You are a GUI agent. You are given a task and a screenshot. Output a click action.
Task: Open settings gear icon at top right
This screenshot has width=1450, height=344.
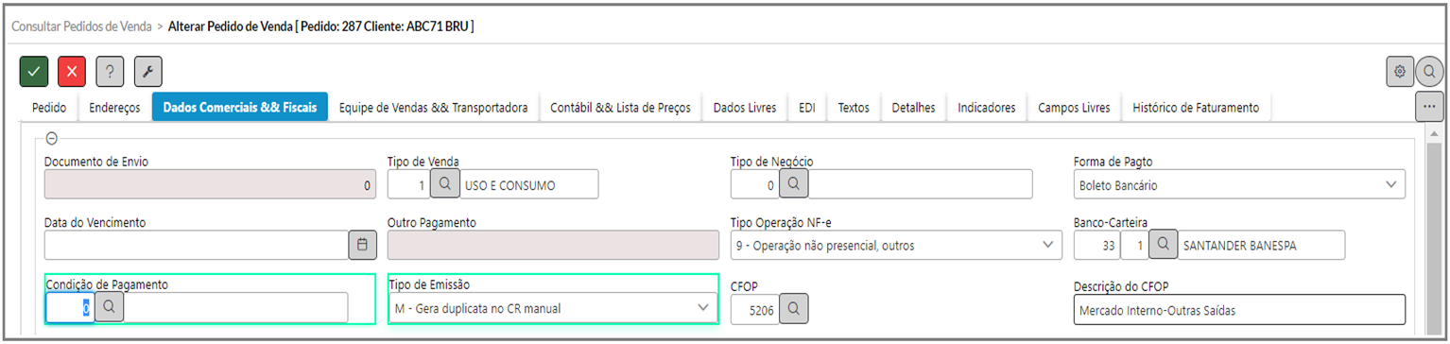[x=1399, y=71]
